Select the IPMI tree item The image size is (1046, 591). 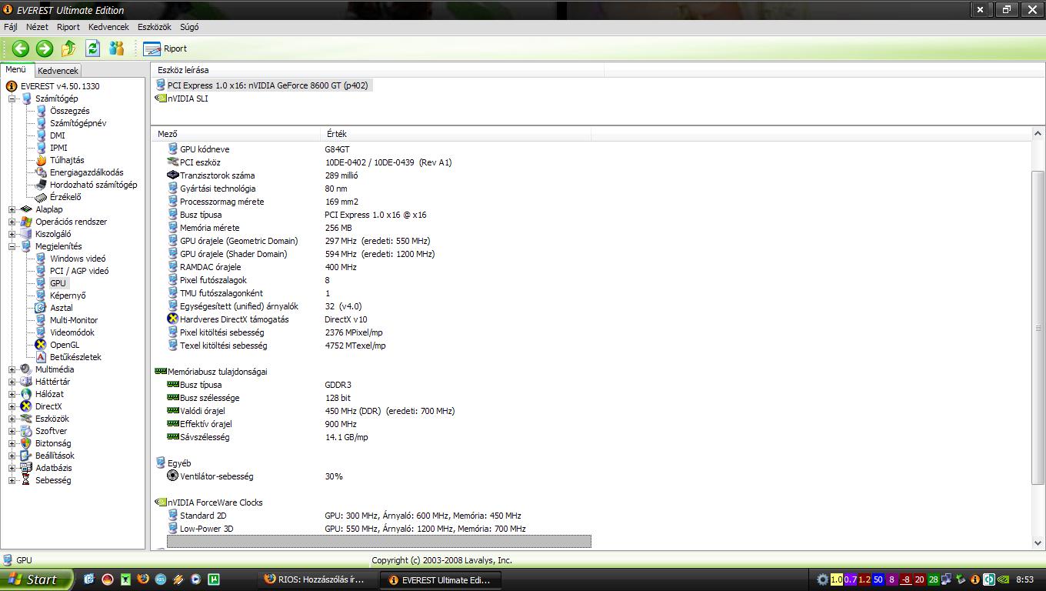click(x=58, y=148)
